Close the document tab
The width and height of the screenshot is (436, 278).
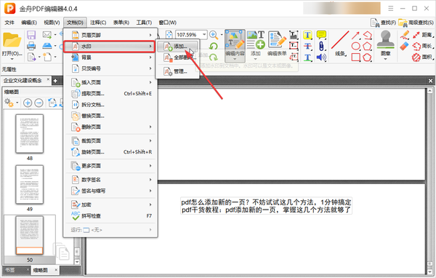click(x=48, y=80)
